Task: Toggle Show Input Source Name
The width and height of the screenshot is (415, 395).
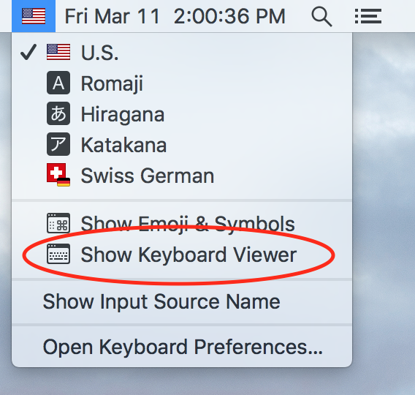Action: [x=182, y=301]
